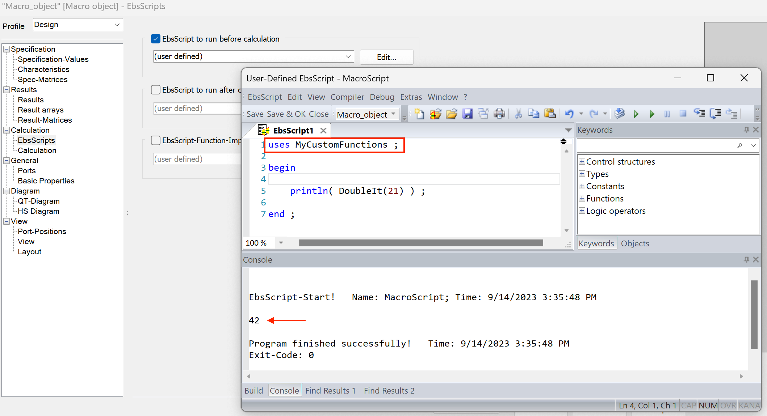Image resolution: width=767 pixels, height=416 pixels.
Task: Open the Redo history dropdown arrow
Action: tap(605, 114)
